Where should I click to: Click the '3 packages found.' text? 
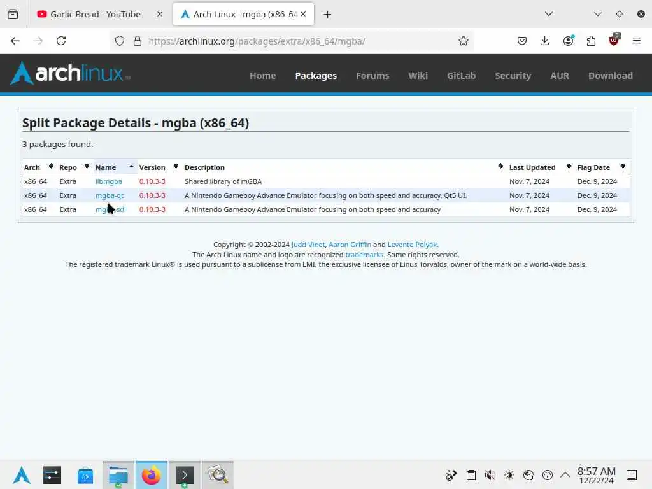(x=58, y=145)
